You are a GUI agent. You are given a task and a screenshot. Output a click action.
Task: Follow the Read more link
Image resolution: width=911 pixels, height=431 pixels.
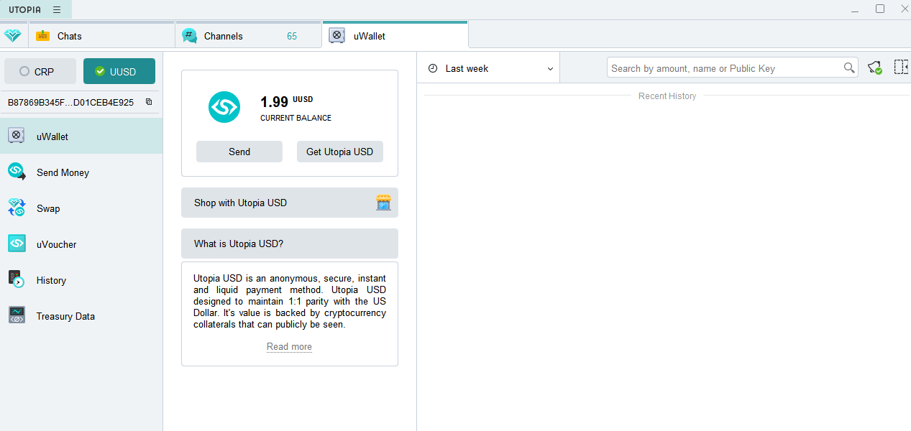289,346
